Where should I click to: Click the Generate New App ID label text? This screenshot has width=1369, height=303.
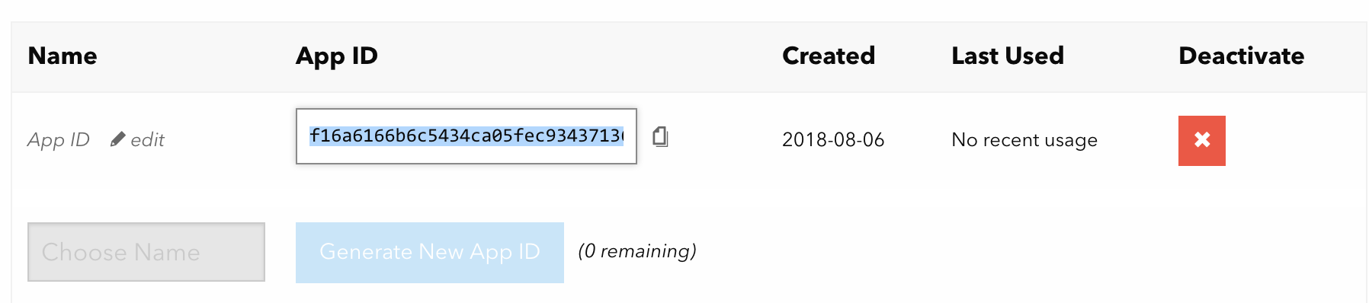pyautogui.click(x=430, y=252)
